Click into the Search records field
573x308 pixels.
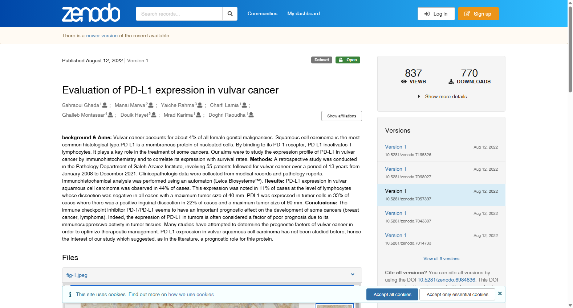pos(179,14)
